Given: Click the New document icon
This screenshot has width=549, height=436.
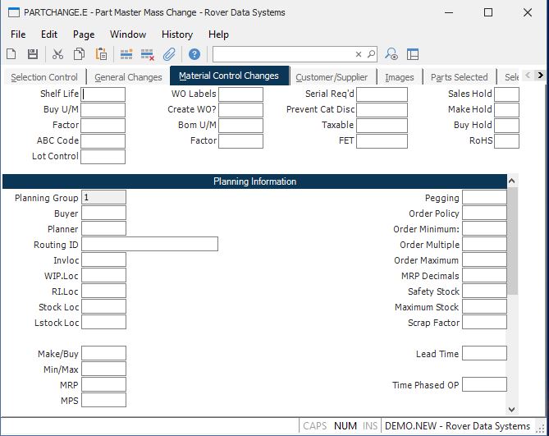Looking at the screenshot, I should coord(11,54).
